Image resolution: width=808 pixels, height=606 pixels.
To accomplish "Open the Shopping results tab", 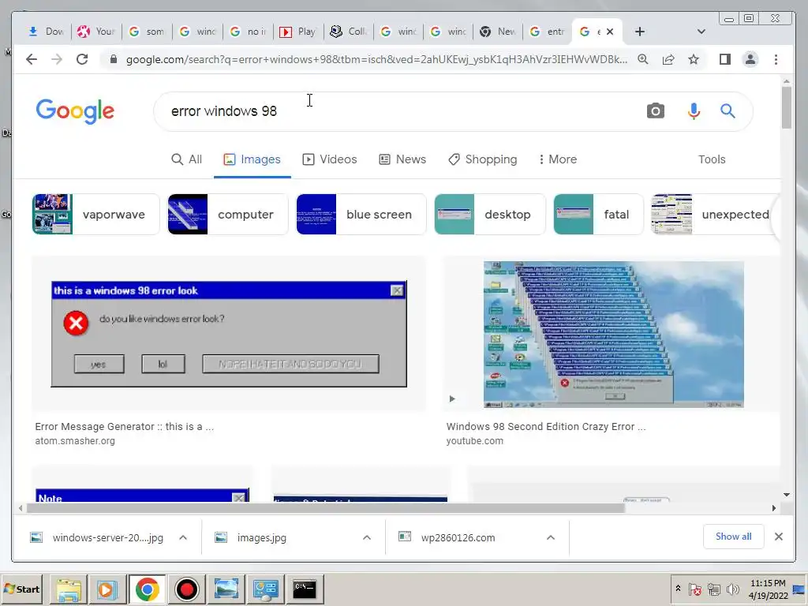I will 482,159.
